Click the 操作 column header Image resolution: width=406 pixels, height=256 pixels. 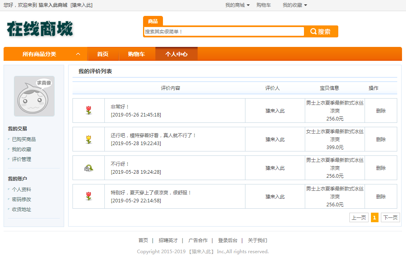pos(373,88)
